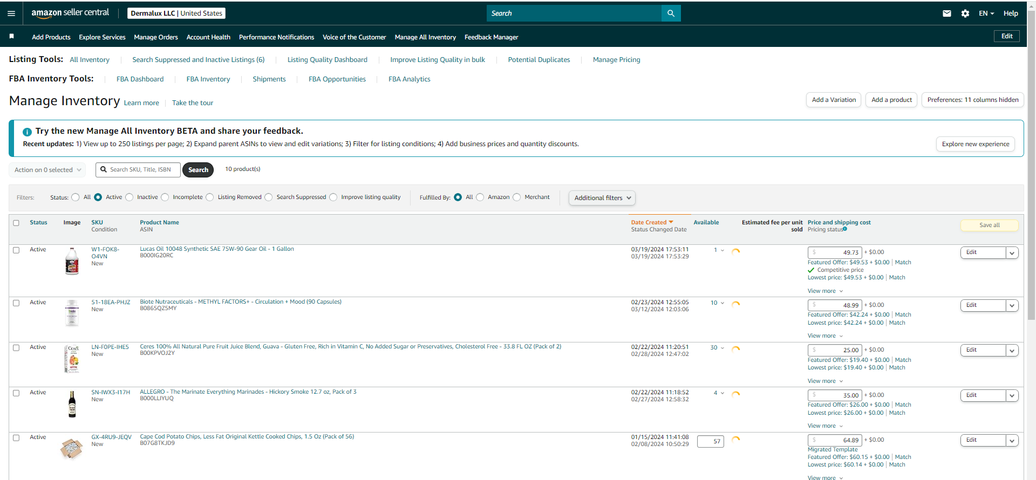Click Explore new experience button
The image size is (1036, 480).
pyautogui.click(x=976, y=144)
